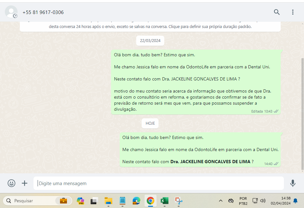Screen dimensions: 304x208
Task: Click the disappearing messages notice banner
Action: pyautogui.click(x=150, y=26)
